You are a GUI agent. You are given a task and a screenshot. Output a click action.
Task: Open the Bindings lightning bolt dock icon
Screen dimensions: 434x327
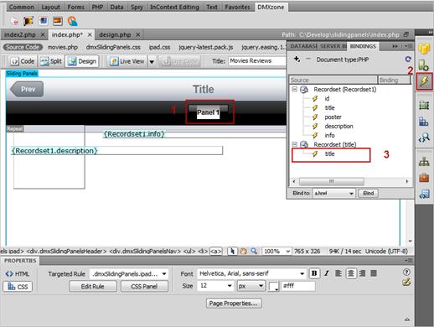[x=424, y=81]
